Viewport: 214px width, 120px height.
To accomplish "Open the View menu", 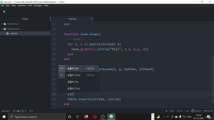I will coord(13,5).
